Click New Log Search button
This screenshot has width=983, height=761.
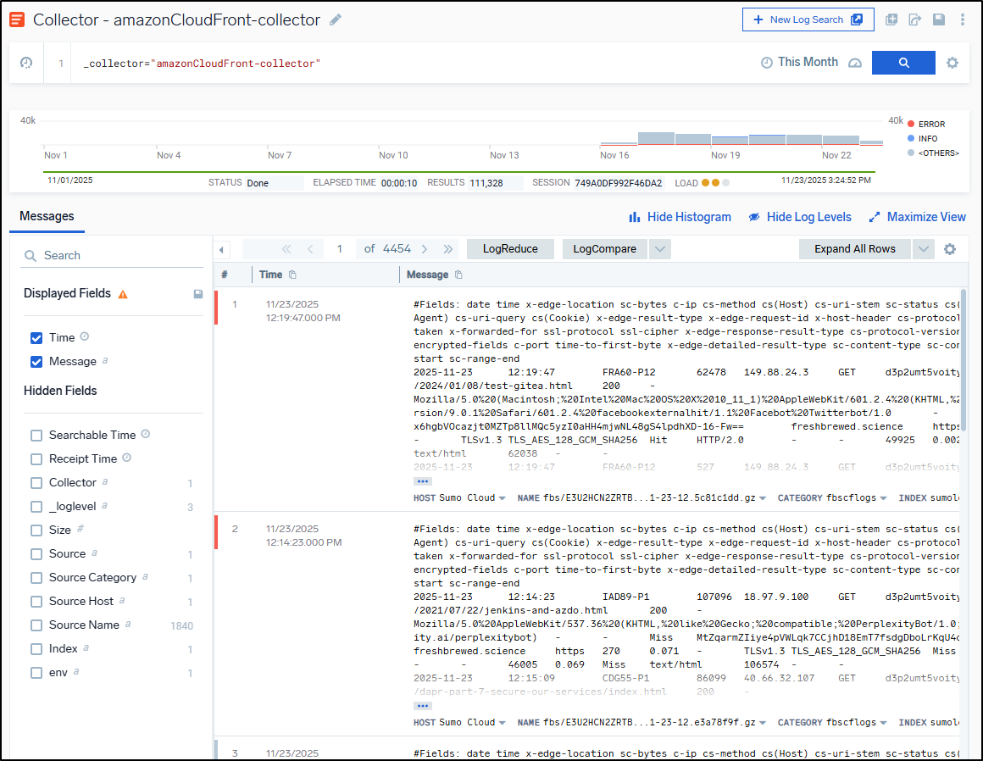[808, 19]
